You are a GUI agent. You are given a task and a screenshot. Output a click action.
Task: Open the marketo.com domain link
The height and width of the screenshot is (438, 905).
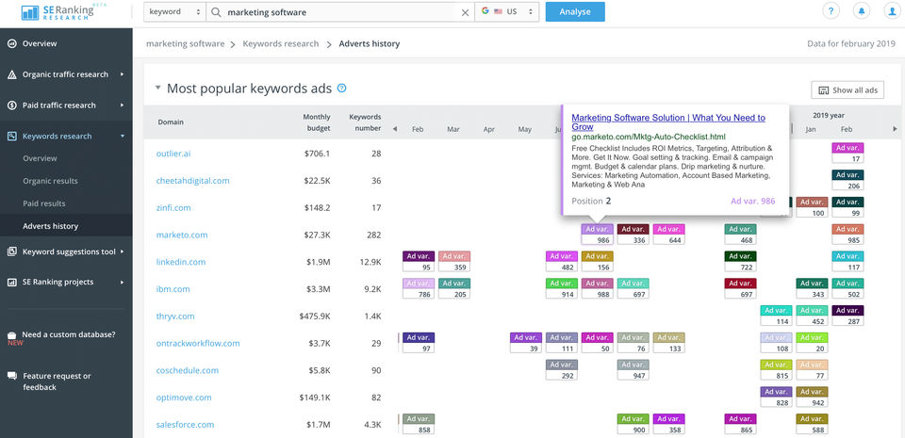click(x=182, y=235)
